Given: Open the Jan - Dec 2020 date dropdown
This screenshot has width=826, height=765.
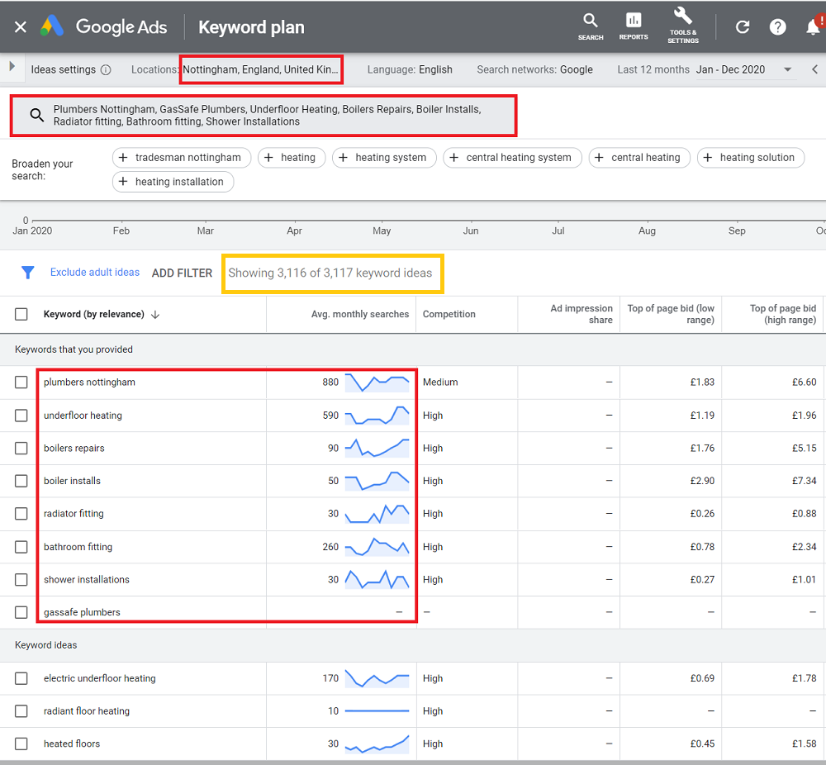Looking at the screenshot, I should tap(744, 69).
